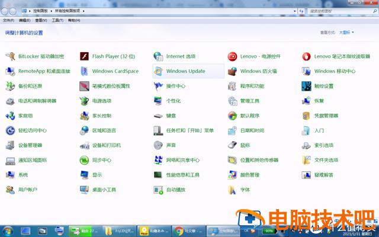Open 疑难解答
The width and height of the screenshot is (379, 237).
317,175
